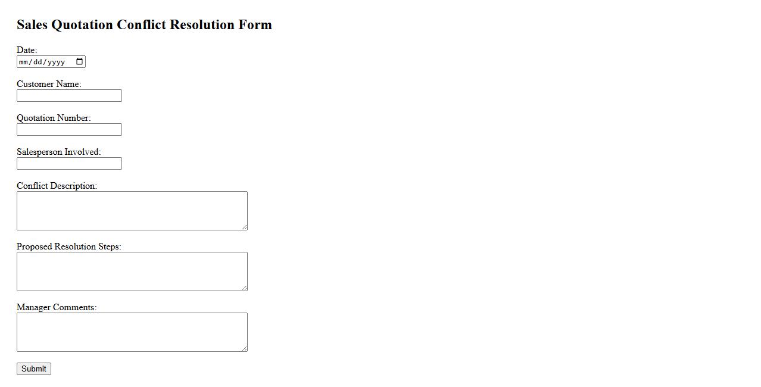This screenshot has width=761, height=387.
Task: Click the Manager Comments resize handle
Action: tap(244, 348)
